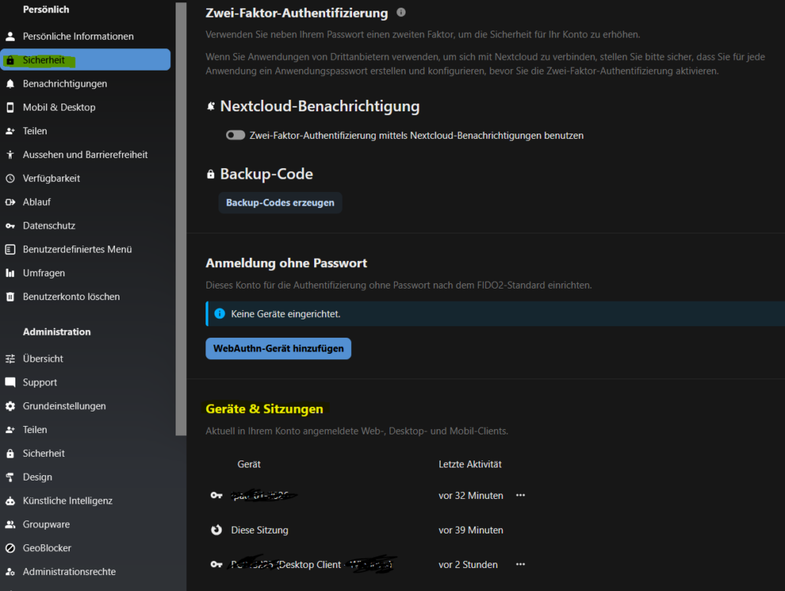This screenshot has height=591, width=785.
Task: Enable two-factor via Nextcloud-Benachrichtigungen toggle
Action: pyautogui.click(x=235, y=135)
